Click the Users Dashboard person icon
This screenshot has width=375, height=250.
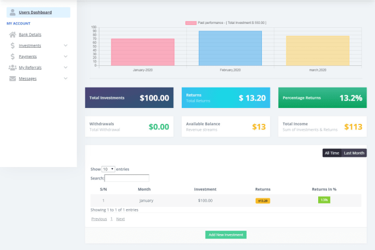pyautogui.click(x=13, y=12)
